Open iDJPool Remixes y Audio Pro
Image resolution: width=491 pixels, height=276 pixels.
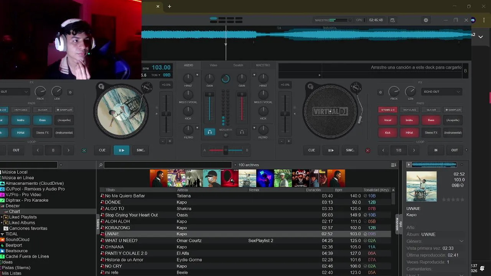35,189
